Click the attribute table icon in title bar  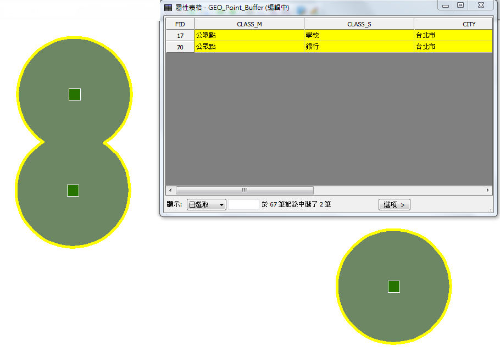pyautogui.click(x=168, y=8)
